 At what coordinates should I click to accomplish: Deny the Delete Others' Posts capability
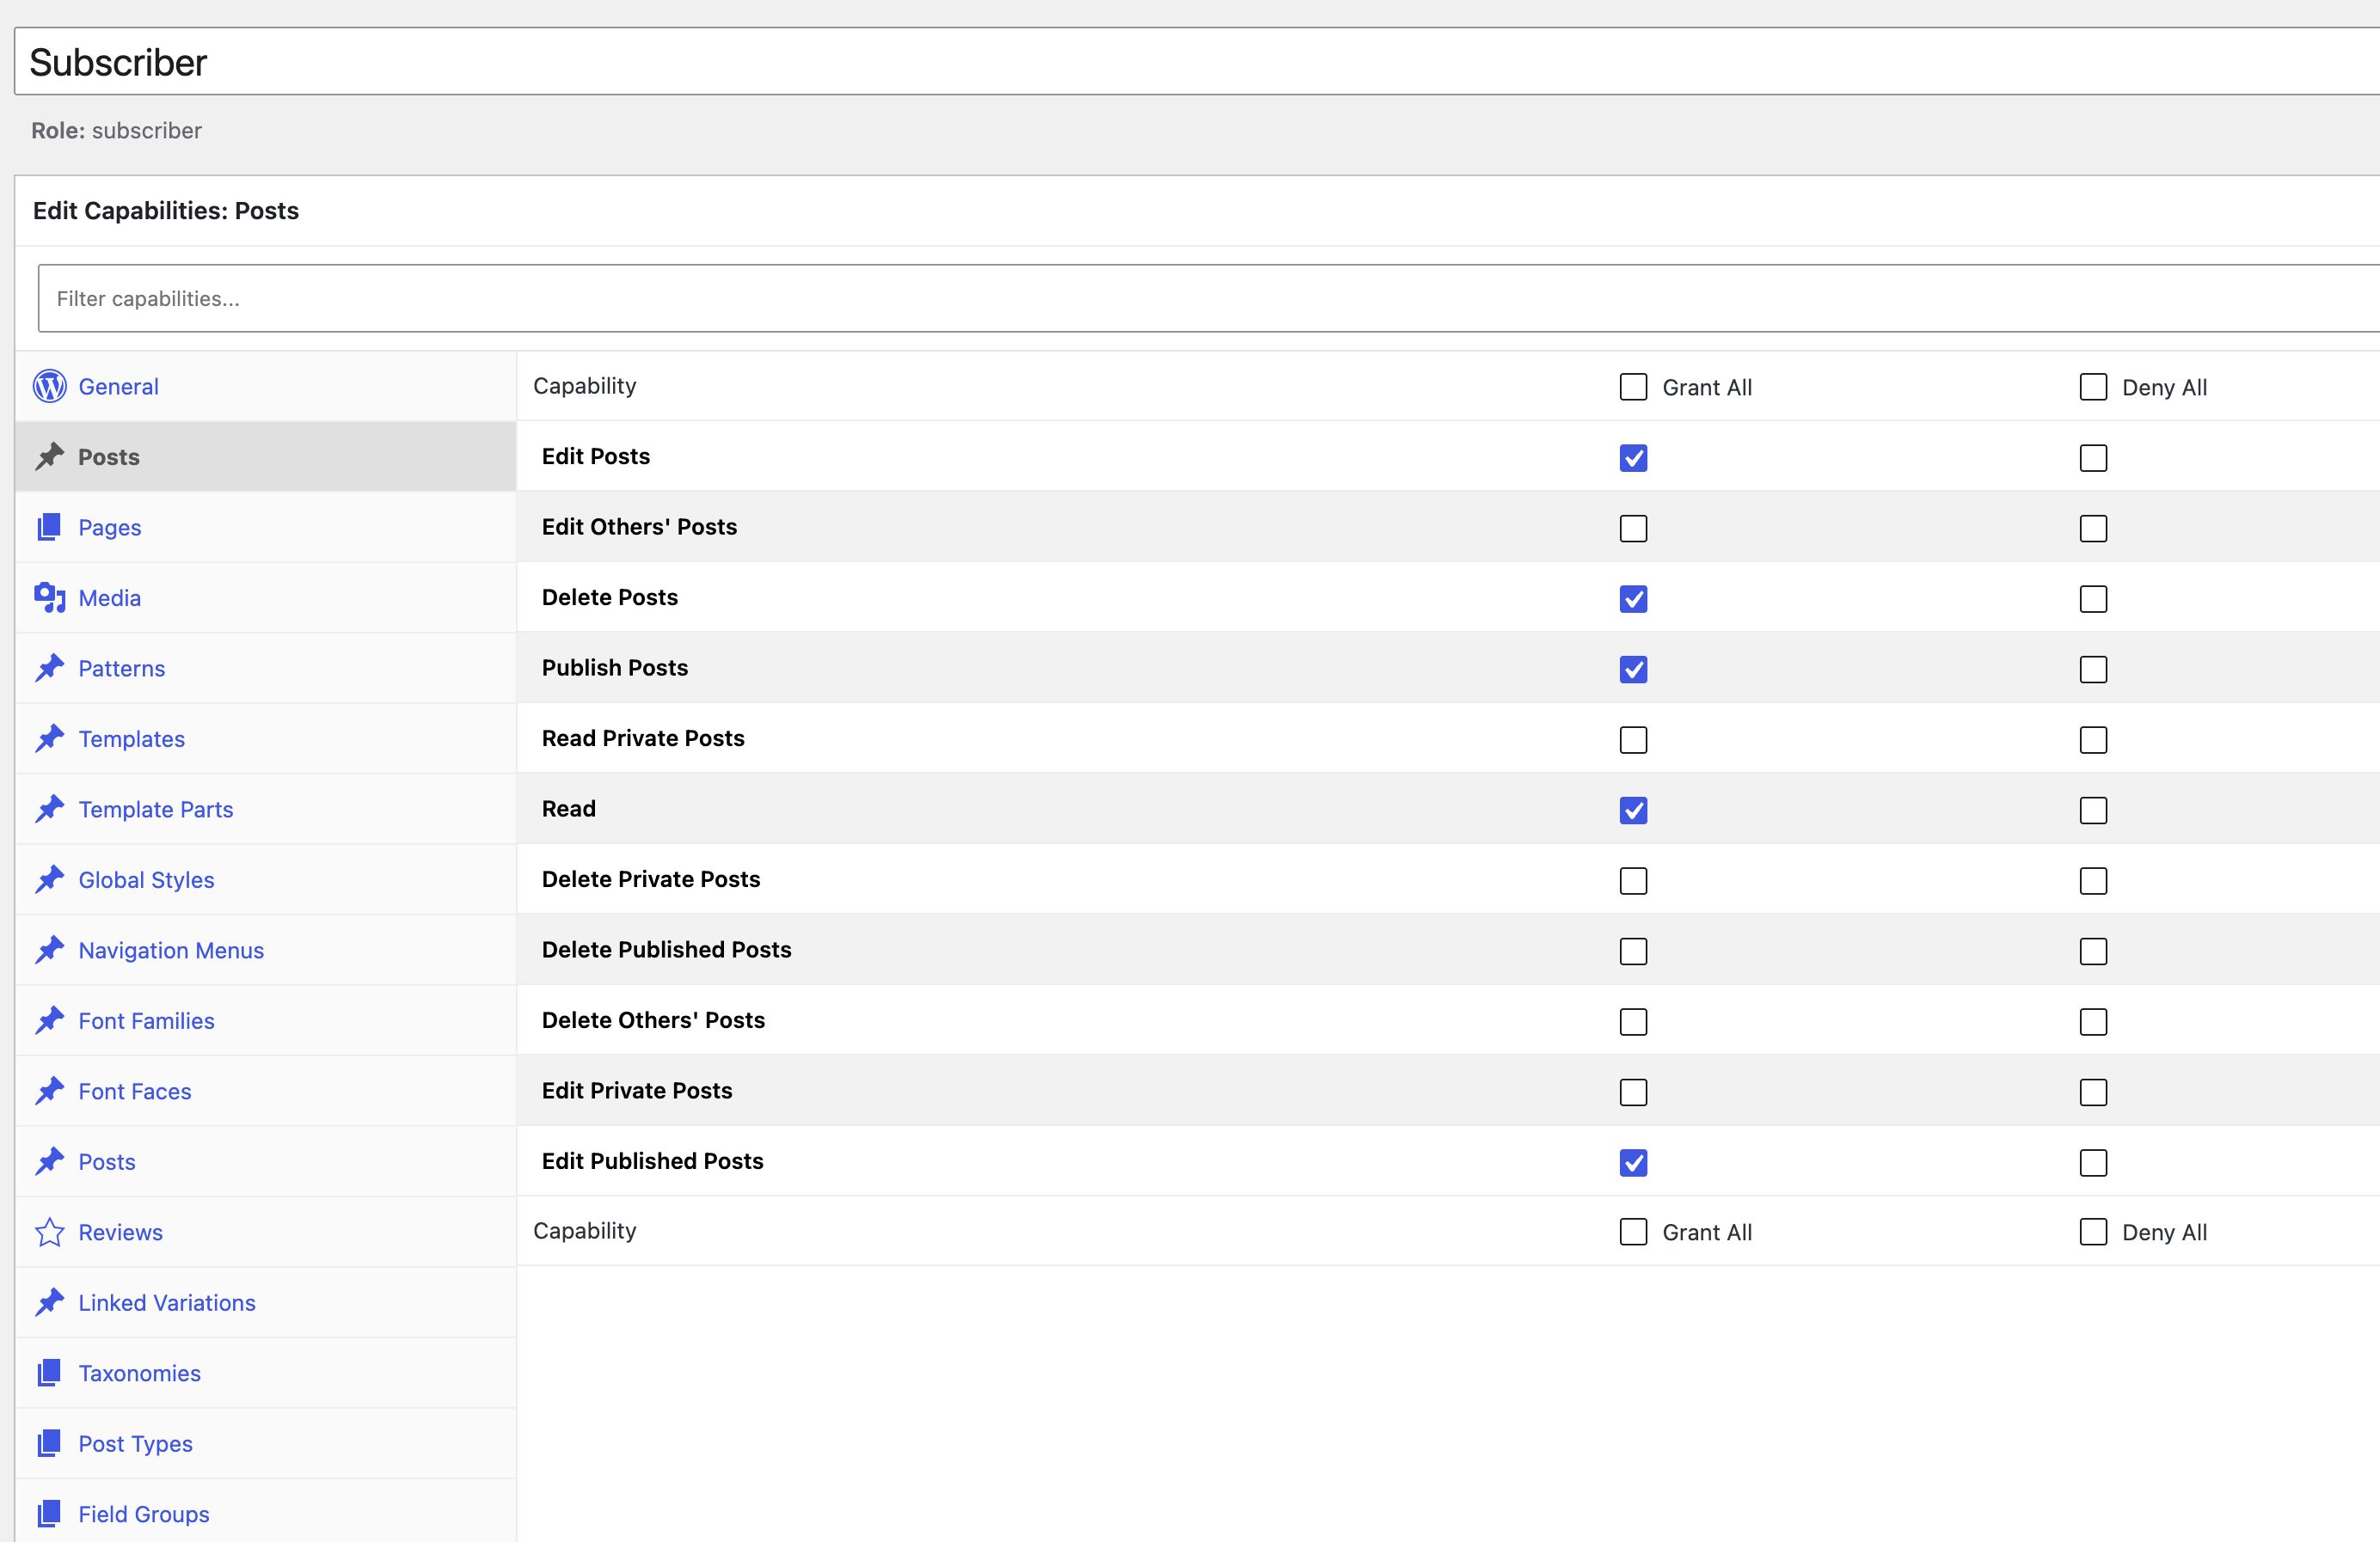pos(2093,1021)
